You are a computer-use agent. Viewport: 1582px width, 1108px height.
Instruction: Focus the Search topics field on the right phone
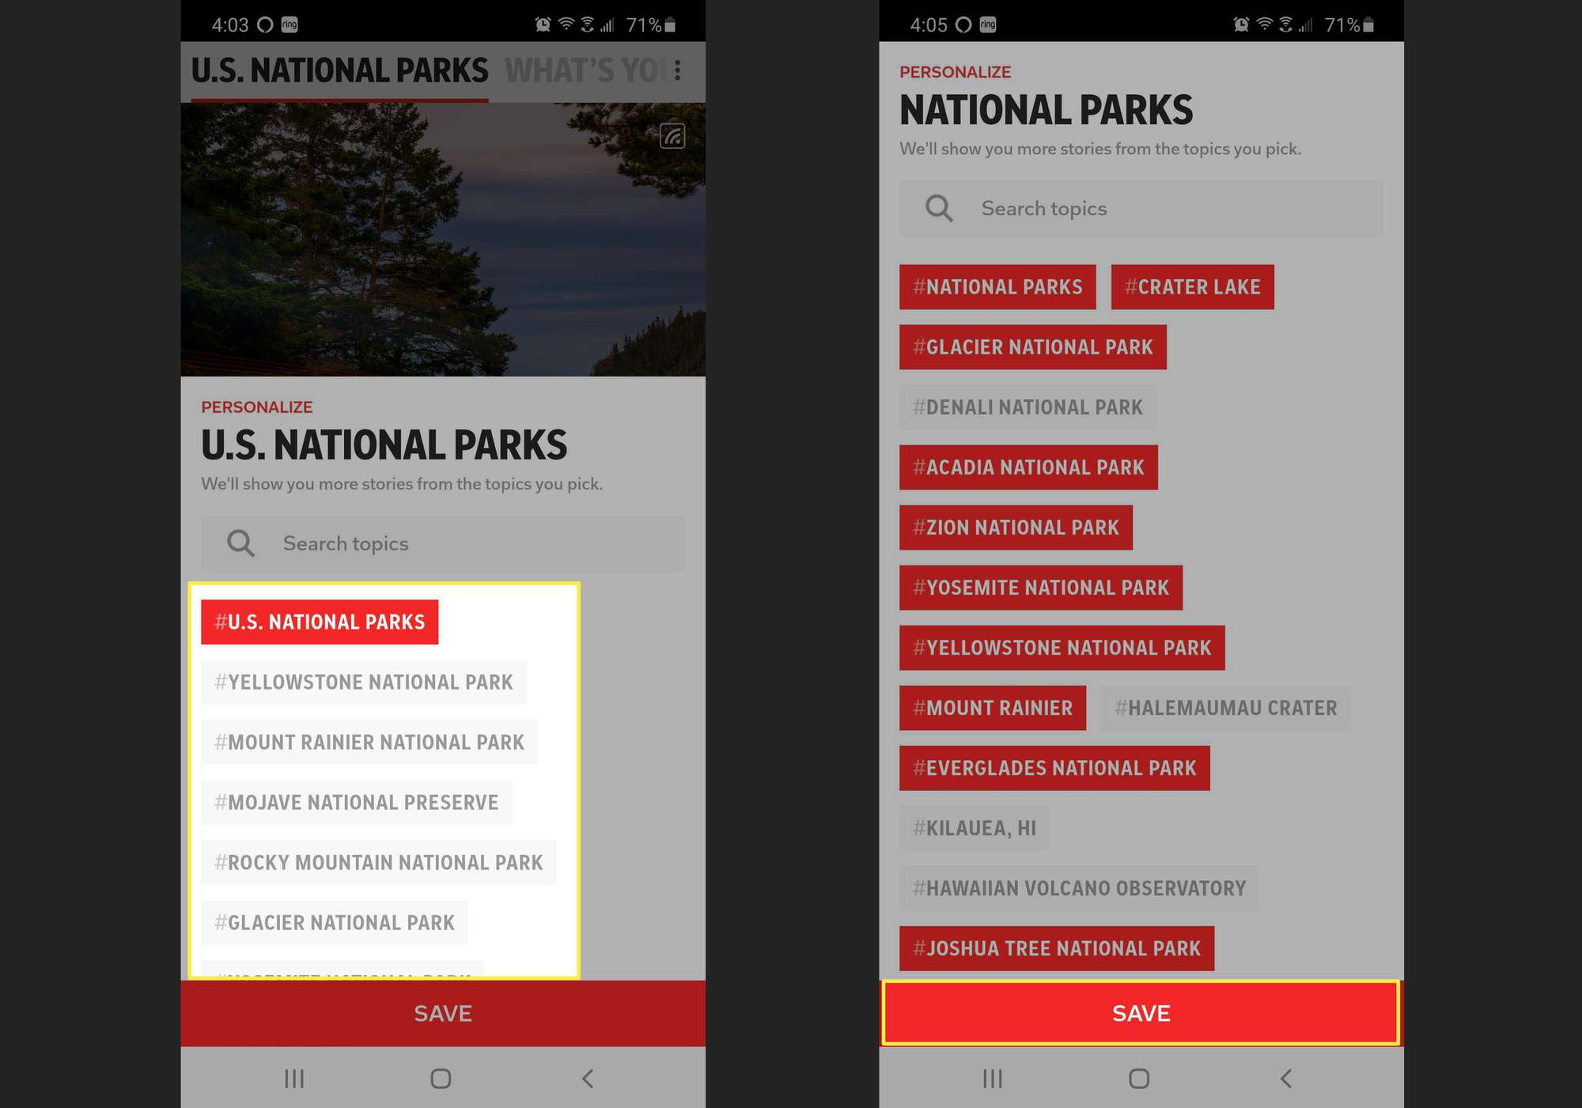(x=1141, y=208)
